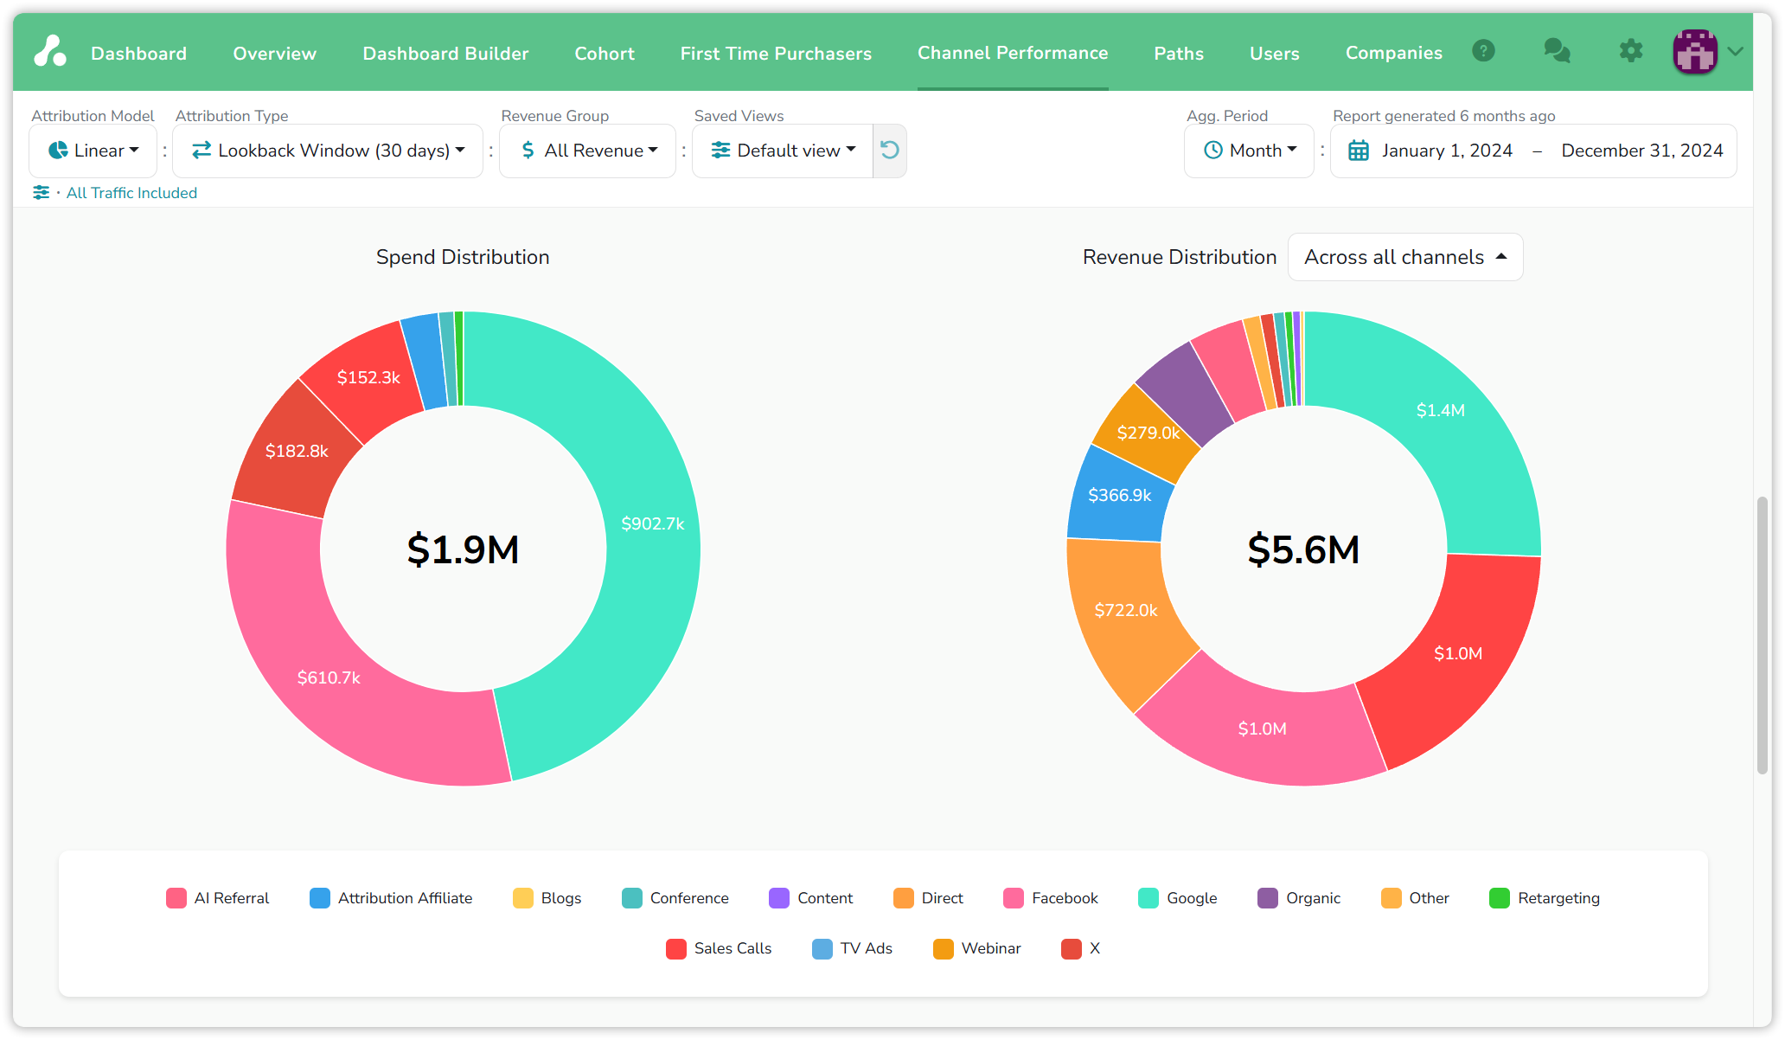1785x1040 pixels.
Task: Toggle Sales Calls legend item
Action: (719, 948)
